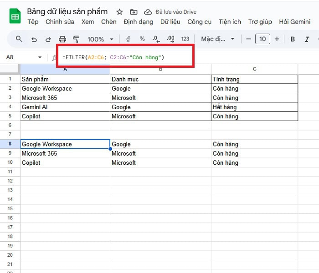The width and height of the screenshot is (319, 273).
Task: Select Google cell in row 8
Action: [160, 144]
